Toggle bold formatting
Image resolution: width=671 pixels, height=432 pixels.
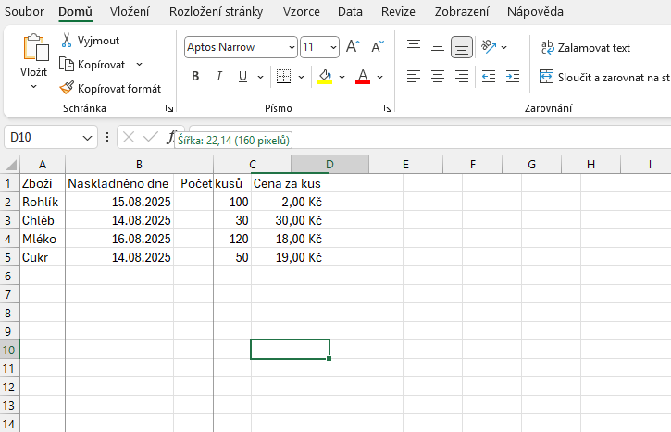(x=195, y=77)
